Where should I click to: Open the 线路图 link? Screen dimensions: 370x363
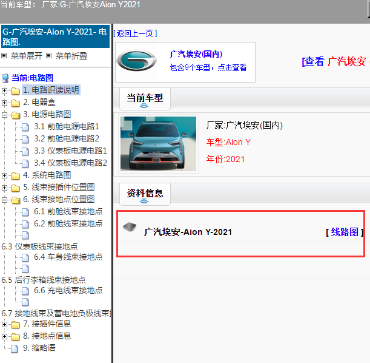click(x=345, y=232)
